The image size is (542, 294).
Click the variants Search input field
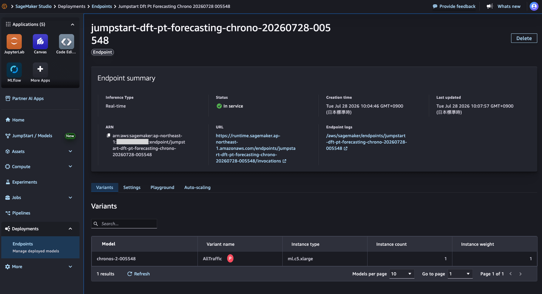[x=124, y=224]
